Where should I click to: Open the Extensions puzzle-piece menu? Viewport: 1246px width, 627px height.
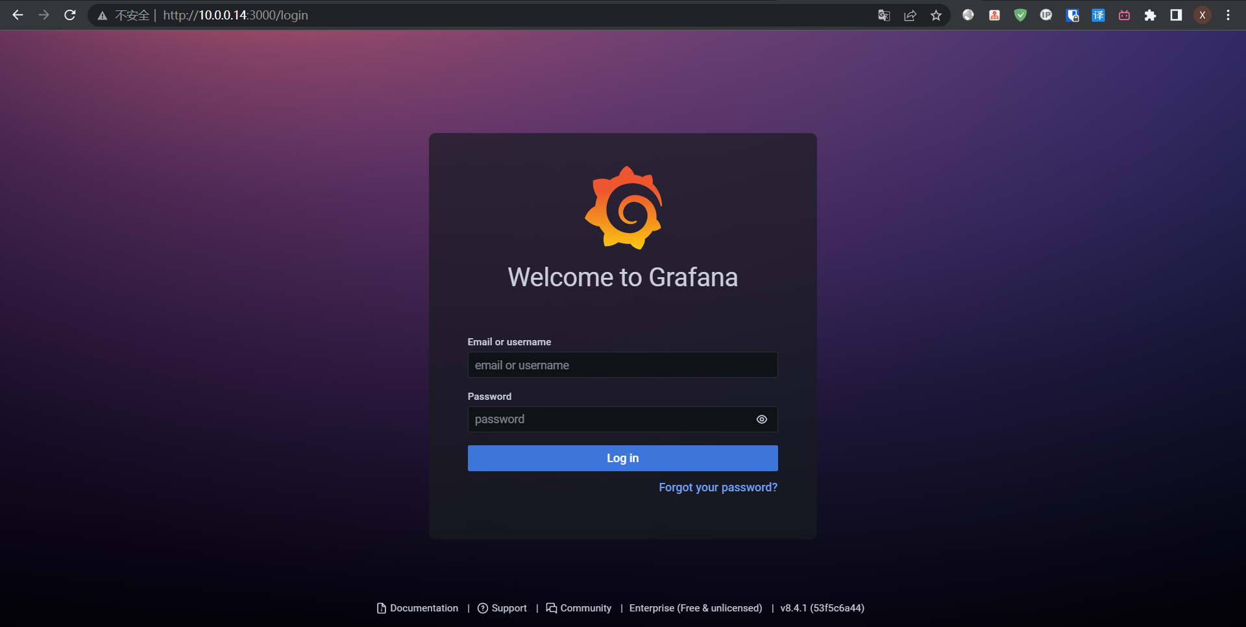pyautogui.click(x=1150, y=15)
